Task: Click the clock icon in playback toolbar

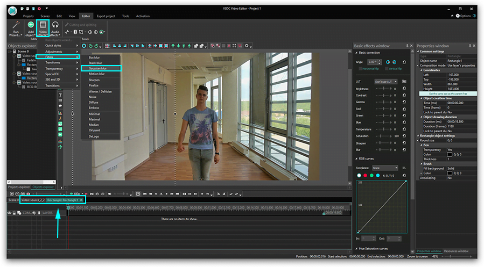Action: tap(138, 194)
